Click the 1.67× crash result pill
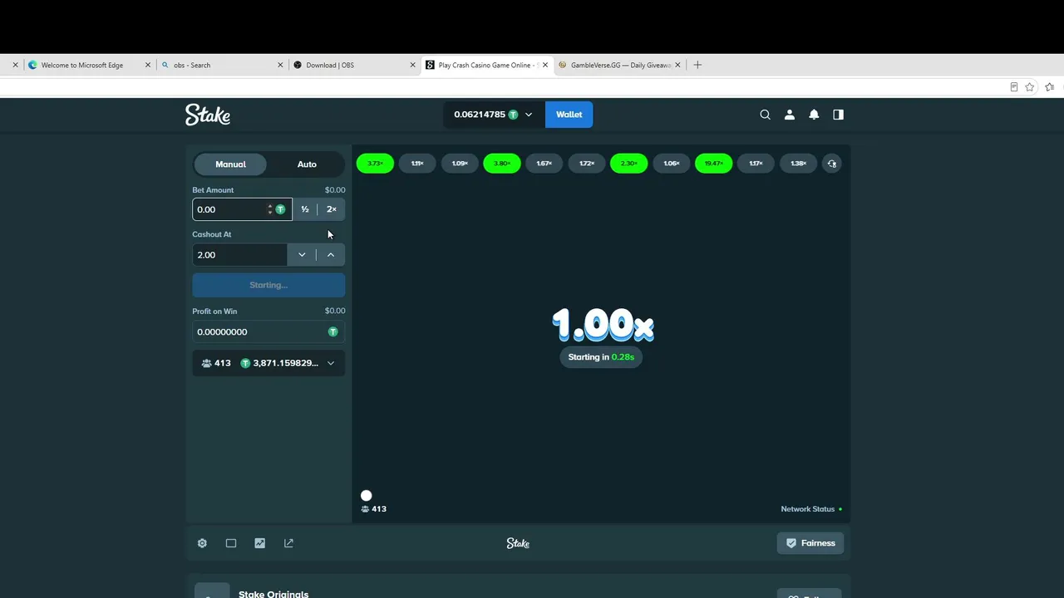The width and height of the screenshot is (1064, 598). [x=544, y=164]
